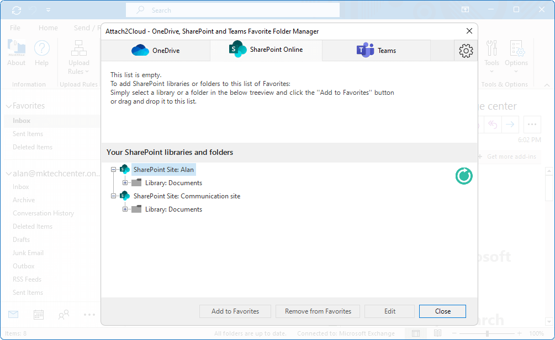Screen dimensions: 555x340
Task: Switch to the Teams tab
Action: click(x=376, y=50)
